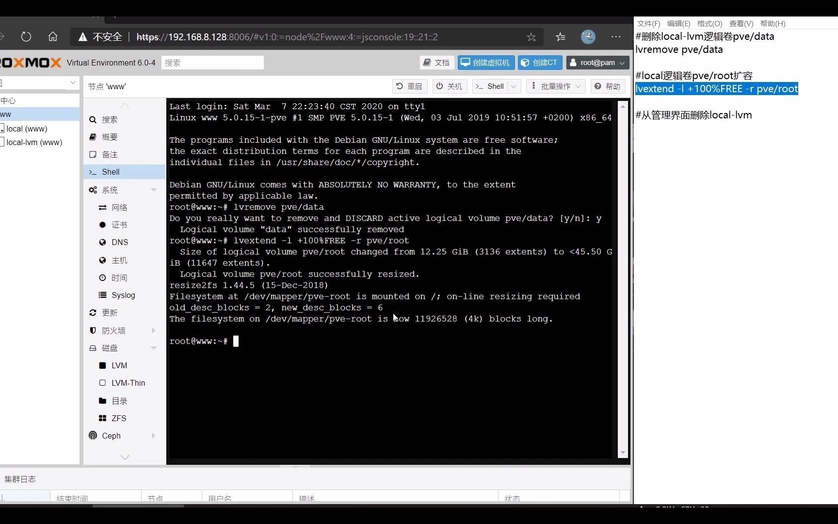The height and width of the screenshot is (524, 838).
Task: Click 'lvremove pve/data' line in Notepad
Action: point(679,49)
